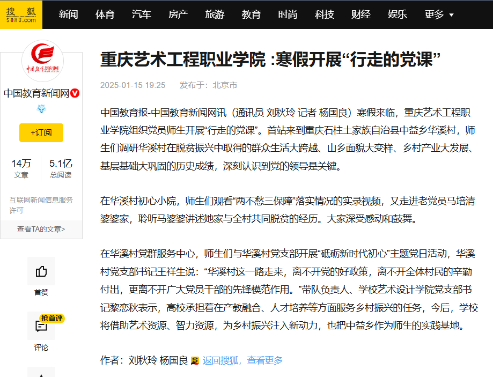
Task: Select 科技 in the top navigation
Action: coord(324,14)
